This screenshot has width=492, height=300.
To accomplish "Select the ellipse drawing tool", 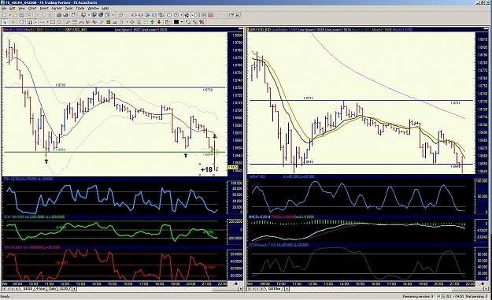I will pos(59,22).
